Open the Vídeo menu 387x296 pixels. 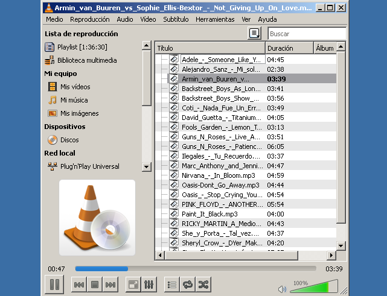tap(148, 19)
